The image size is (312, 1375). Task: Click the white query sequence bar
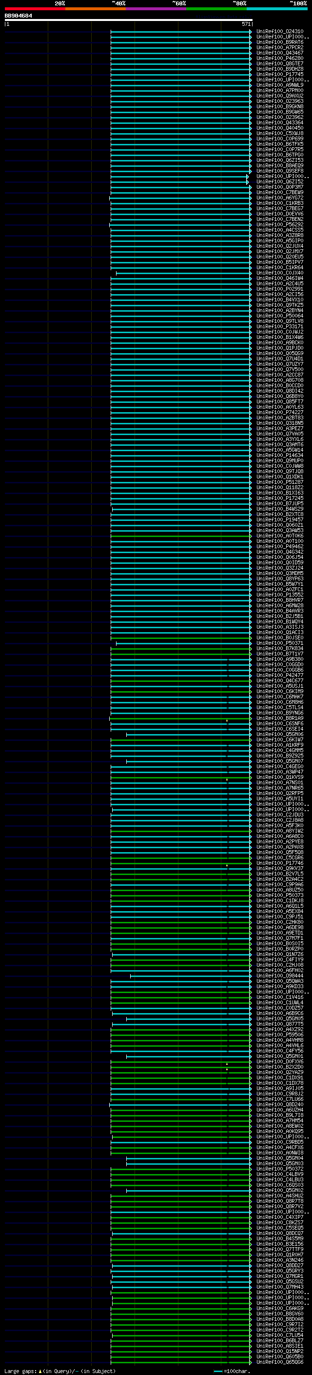(129, 20)
